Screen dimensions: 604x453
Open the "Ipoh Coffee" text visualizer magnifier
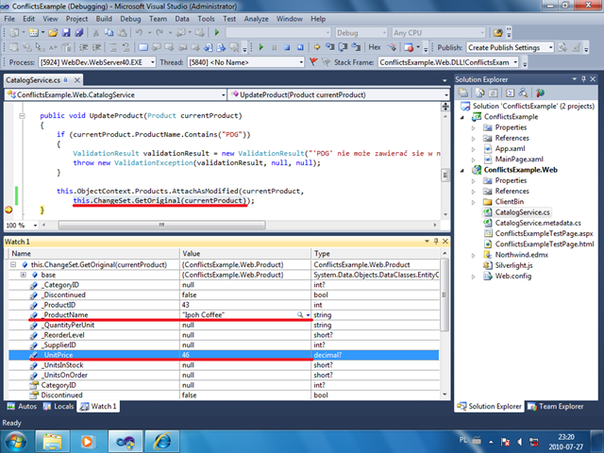pos(300,314)
